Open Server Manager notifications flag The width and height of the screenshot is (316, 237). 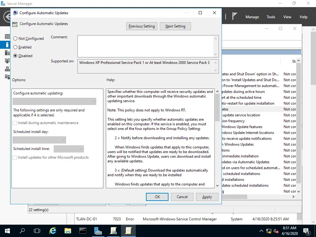click(x=235, y=17)
